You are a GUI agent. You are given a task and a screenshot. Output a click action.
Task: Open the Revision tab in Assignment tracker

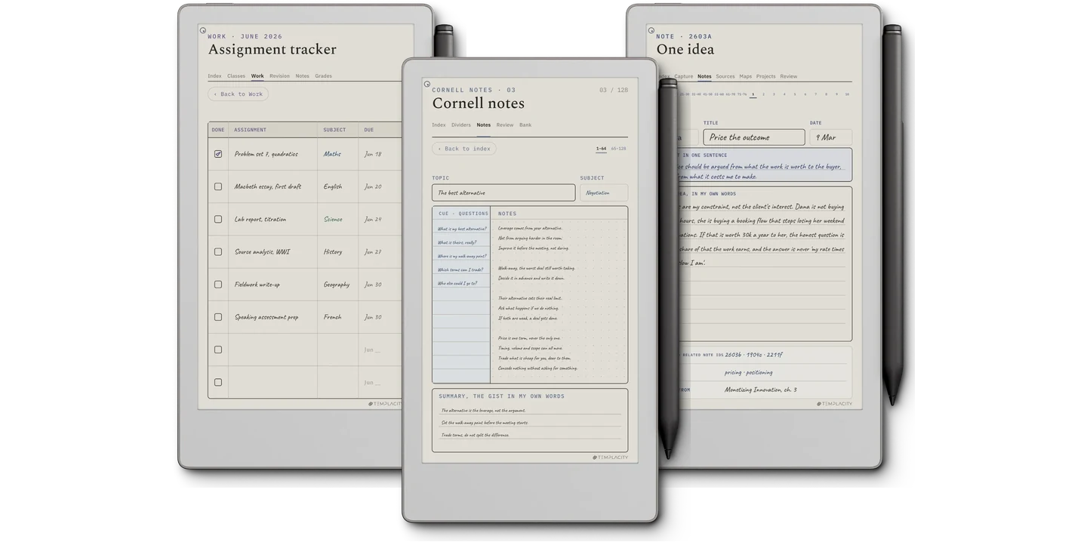tap(279, 76)
